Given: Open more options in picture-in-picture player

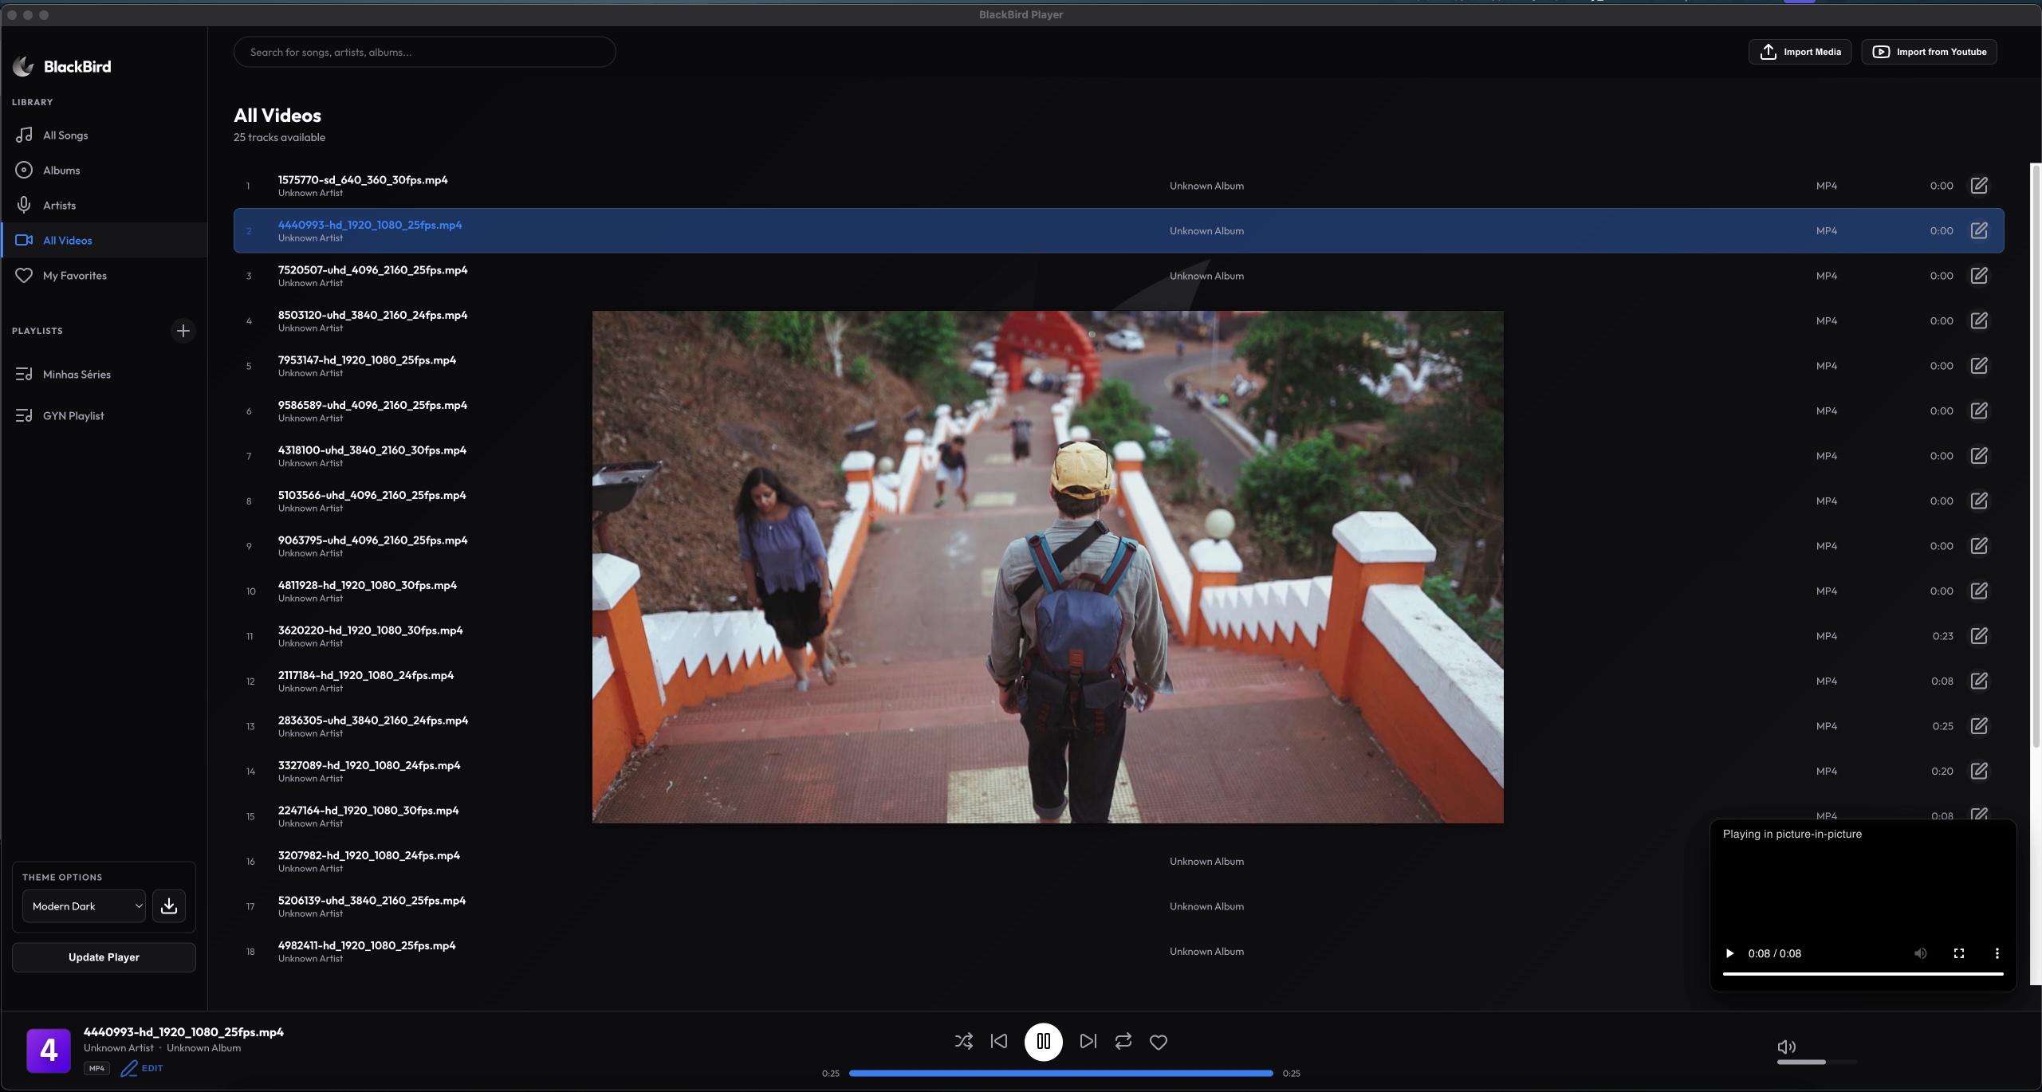Looking at the screenshot, I should pos(1997,953).
